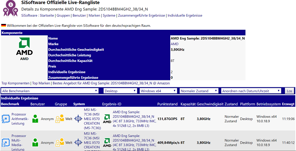The height and width of the screenshot is (151, 296).
Task: Click the Betriebssystem column header
Action: point(269,104)
